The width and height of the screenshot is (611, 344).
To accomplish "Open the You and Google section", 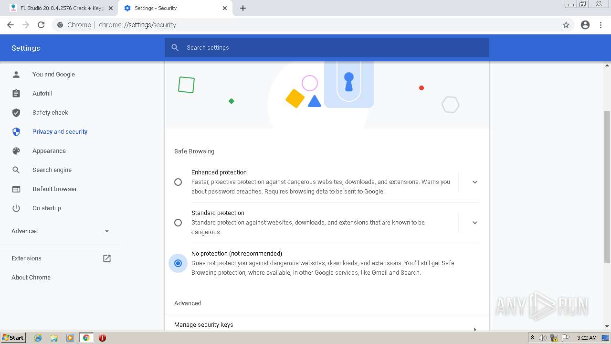I will tap(53, 75).
